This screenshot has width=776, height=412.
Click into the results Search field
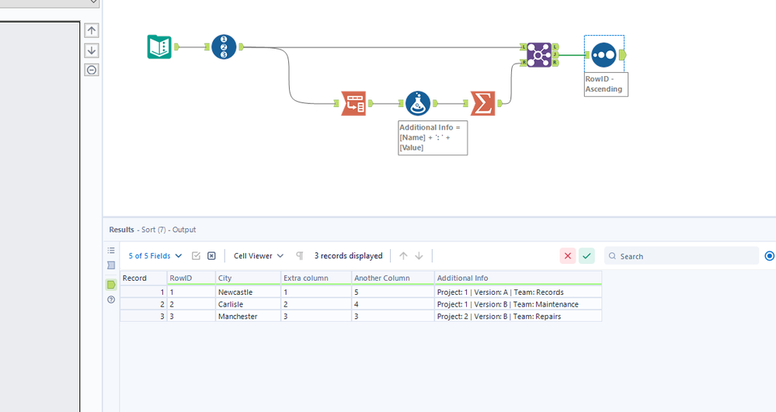681,256
